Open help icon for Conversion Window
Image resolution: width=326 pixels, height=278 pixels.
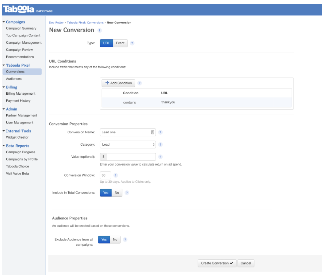tap(116, 175)
